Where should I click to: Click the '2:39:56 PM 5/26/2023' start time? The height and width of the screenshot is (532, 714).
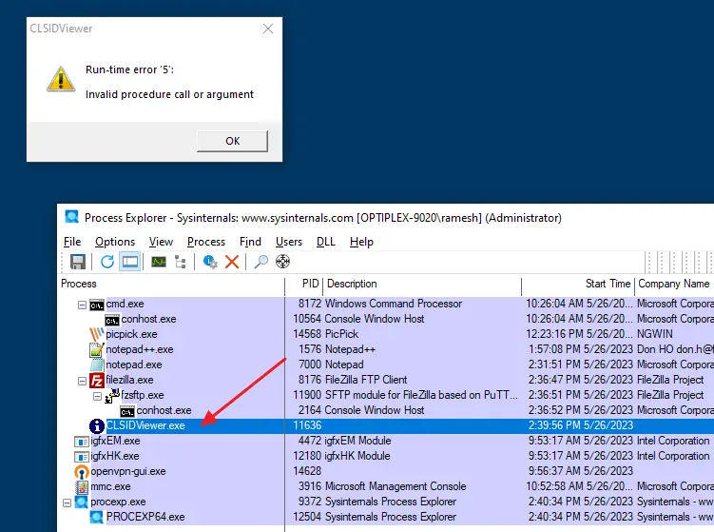pos(581,425)
